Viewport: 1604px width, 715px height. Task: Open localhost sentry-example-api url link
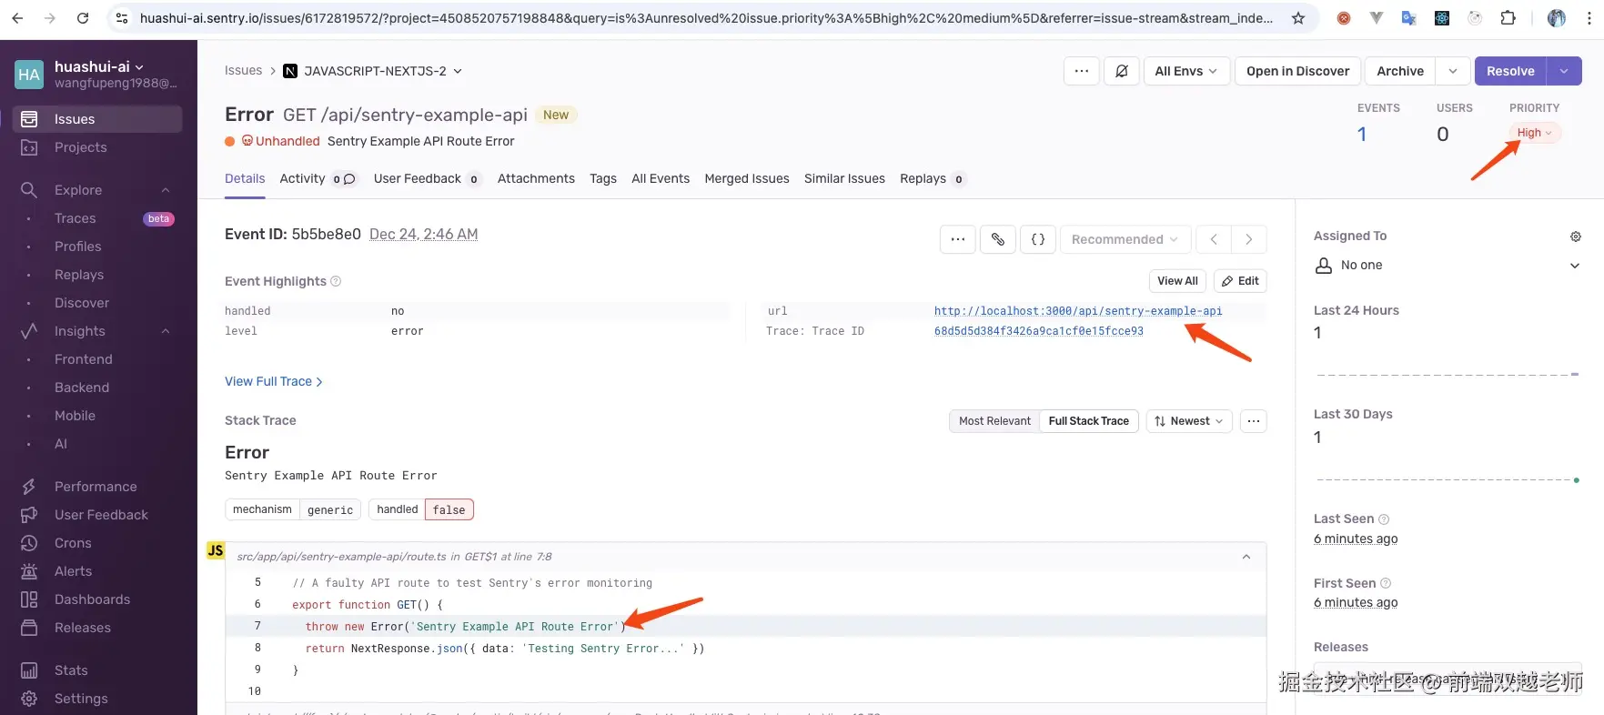point(1078,311)
